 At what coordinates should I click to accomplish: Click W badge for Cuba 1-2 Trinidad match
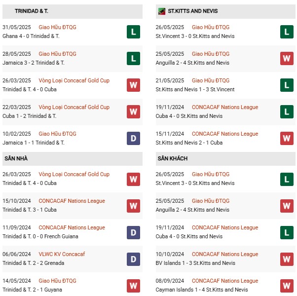[x=133, y=112]
